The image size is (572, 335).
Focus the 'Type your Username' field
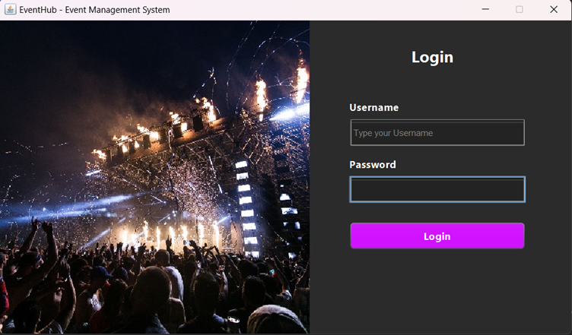point(437,132)
